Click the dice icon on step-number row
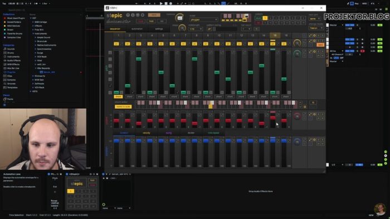Viewport: 390px width, 219px height. (310, 36)
